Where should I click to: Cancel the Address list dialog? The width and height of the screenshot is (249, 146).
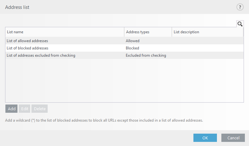(x=233, y=138)
